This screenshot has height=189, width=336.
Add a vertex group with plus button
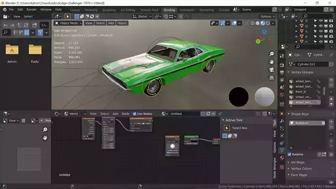pyautogui.click(x=332, y=80)
